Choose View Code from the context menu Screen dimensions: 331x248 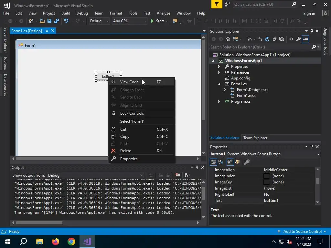[x=142, y=82]
